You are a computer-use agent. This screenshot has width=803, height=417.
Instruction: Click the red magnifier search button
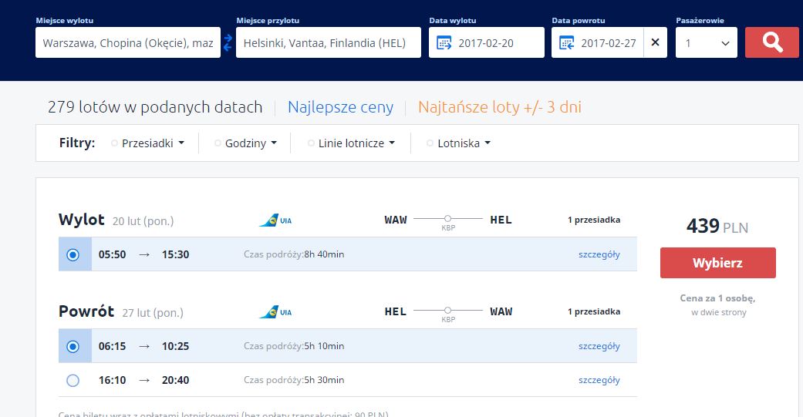[x=772, y=42]
